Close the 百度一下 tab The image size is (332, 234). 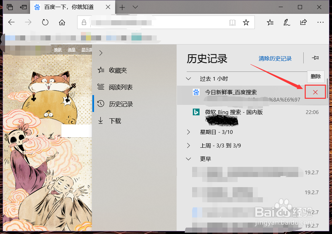coord(108,7)
